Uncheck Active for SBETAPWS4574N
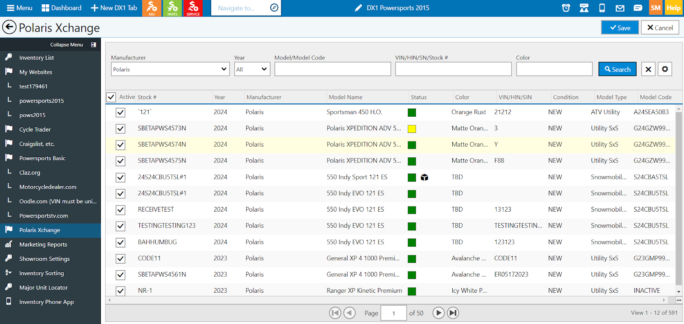 point(121,145)
